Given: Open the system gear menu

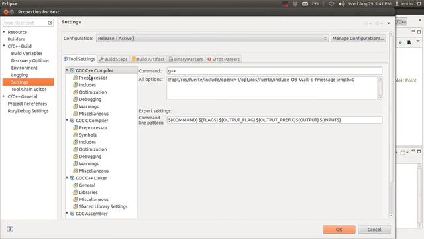Looking at the screenshot, I should pyautogui.click(x=419, y=4).
